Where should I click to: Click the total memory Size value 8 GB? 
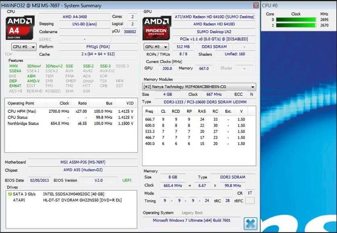(x=173, y=177)
